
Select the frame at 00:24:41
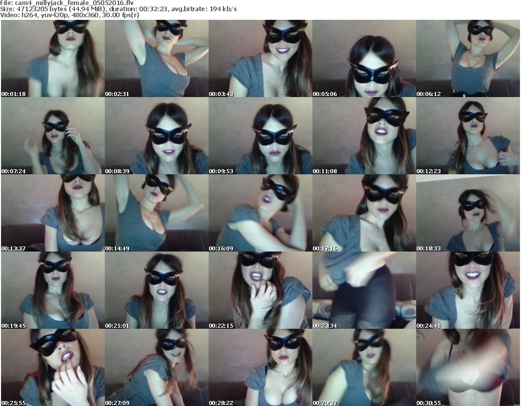[468, 290]
